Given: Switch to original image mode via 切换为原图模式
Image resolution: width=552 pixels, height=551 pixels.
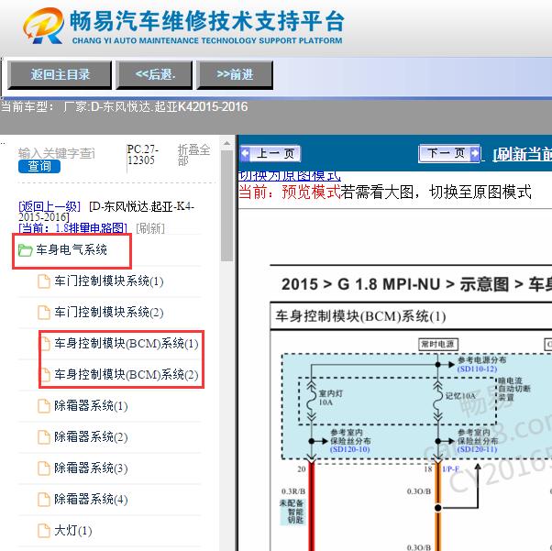Looking at the screenshot, I should click(290, 175).
